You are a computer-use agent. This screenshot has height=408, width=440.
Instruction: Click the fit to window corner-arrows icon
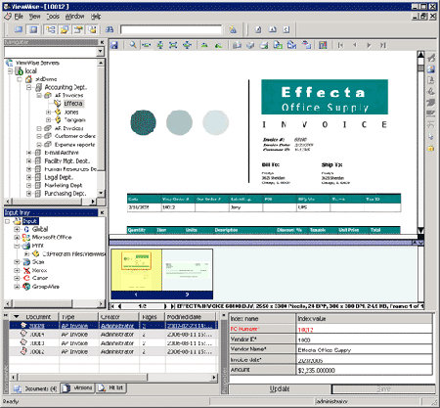click(173, 45)
